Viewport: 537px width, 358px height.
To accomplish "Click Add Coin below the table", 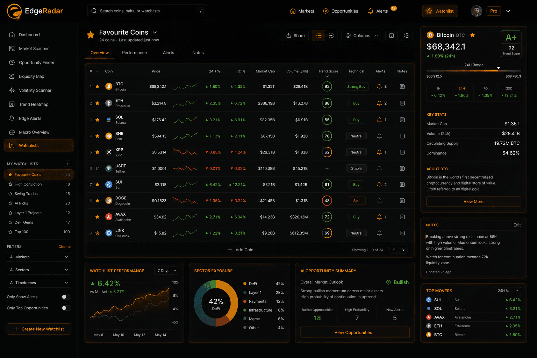I will [241, 250].
